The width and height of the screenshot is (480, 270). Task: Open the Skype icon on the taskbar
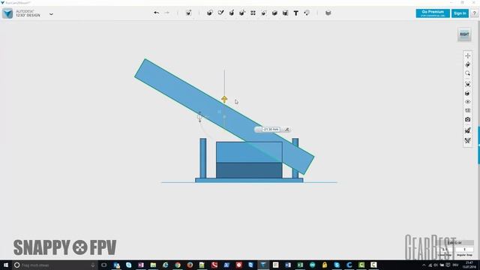(128, 265)
